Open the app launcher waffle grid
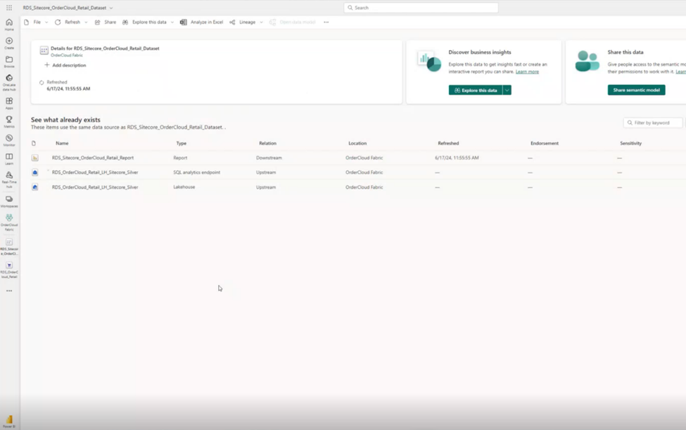 pyautogui.click(x=8, y=8)
